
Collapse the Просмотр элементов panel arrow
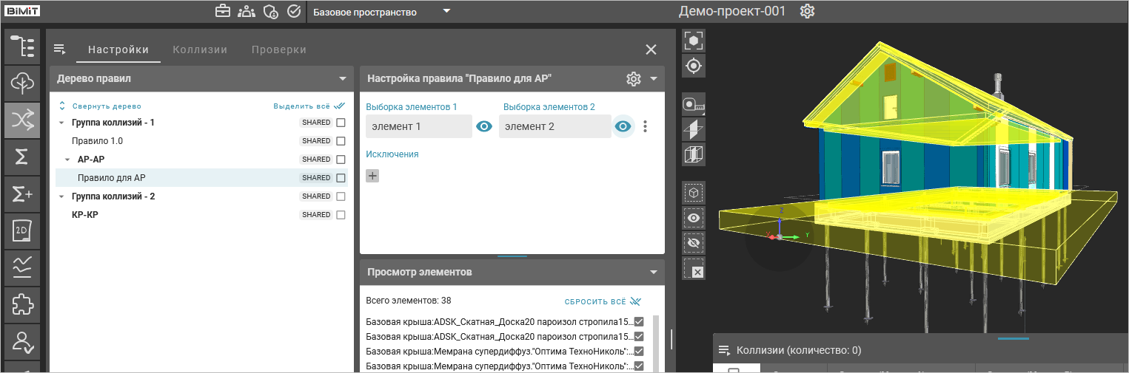653,272
